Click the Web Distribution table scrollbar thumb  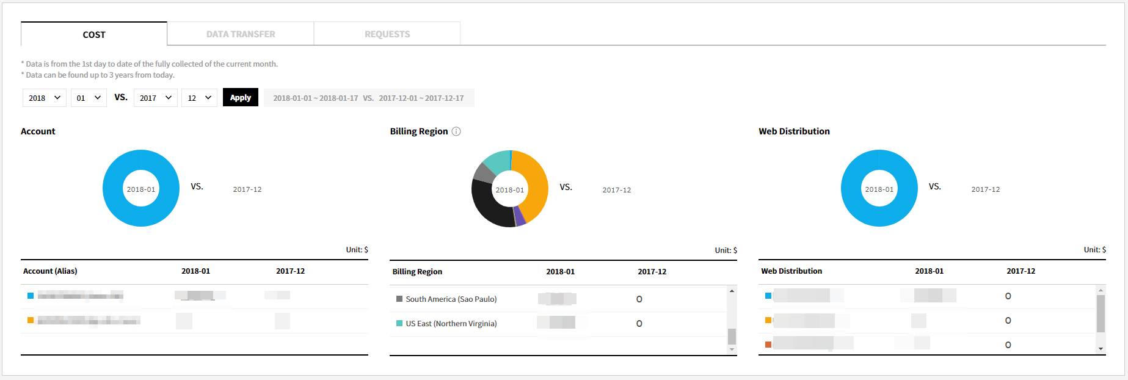point(1101,313)
